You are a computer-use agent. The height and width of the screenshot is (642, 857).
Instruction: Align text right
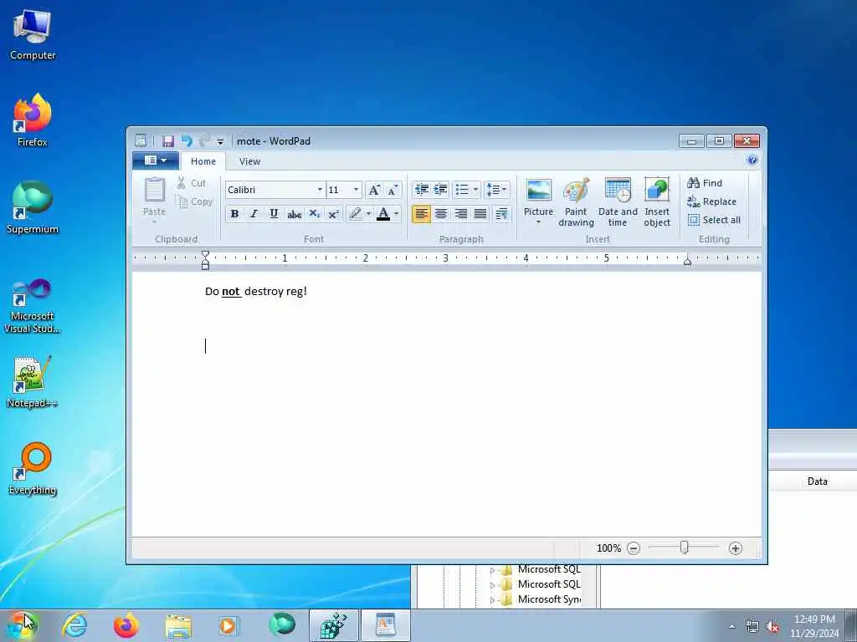(461, 213)
